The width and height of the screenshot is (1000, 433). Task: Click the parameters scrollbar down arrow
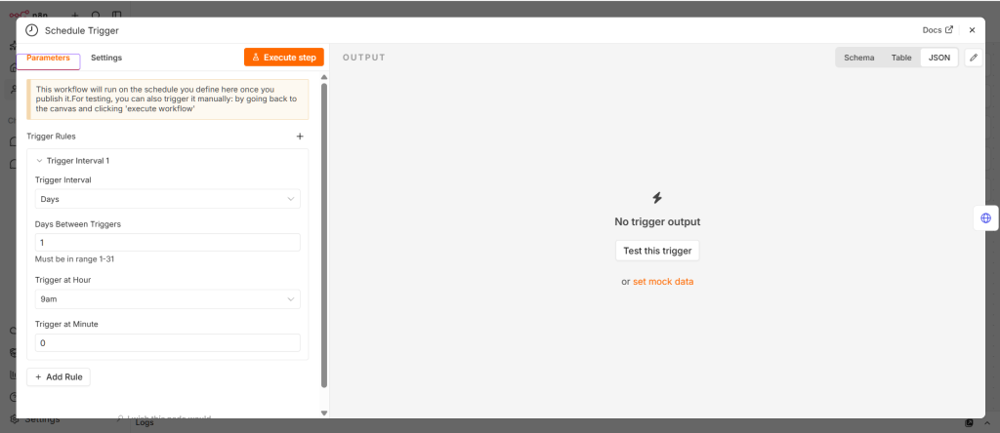(324, 413)
